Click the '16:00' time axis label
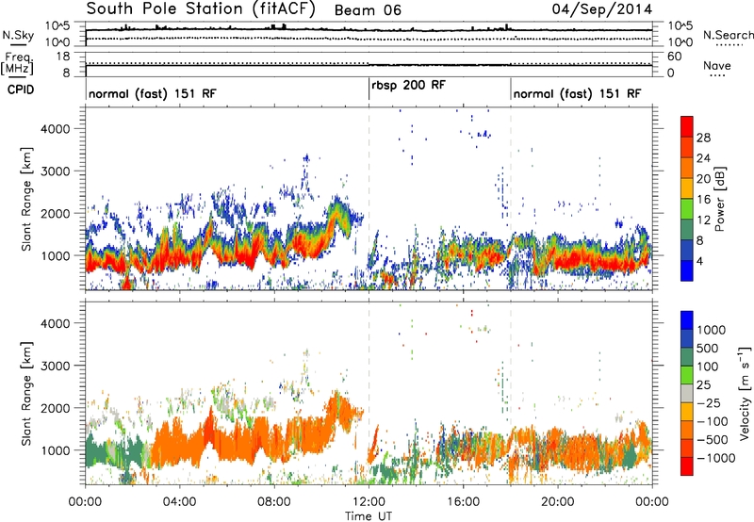The height and width of the screenshot is (522, 754). 463,502
